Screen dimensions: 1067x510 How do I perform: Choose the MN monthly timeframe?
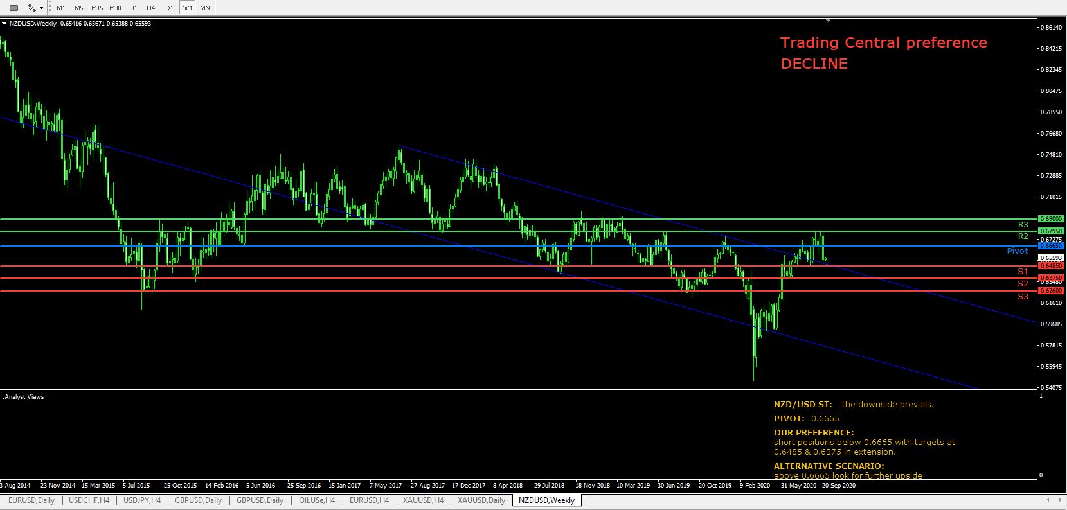[204, 8]
